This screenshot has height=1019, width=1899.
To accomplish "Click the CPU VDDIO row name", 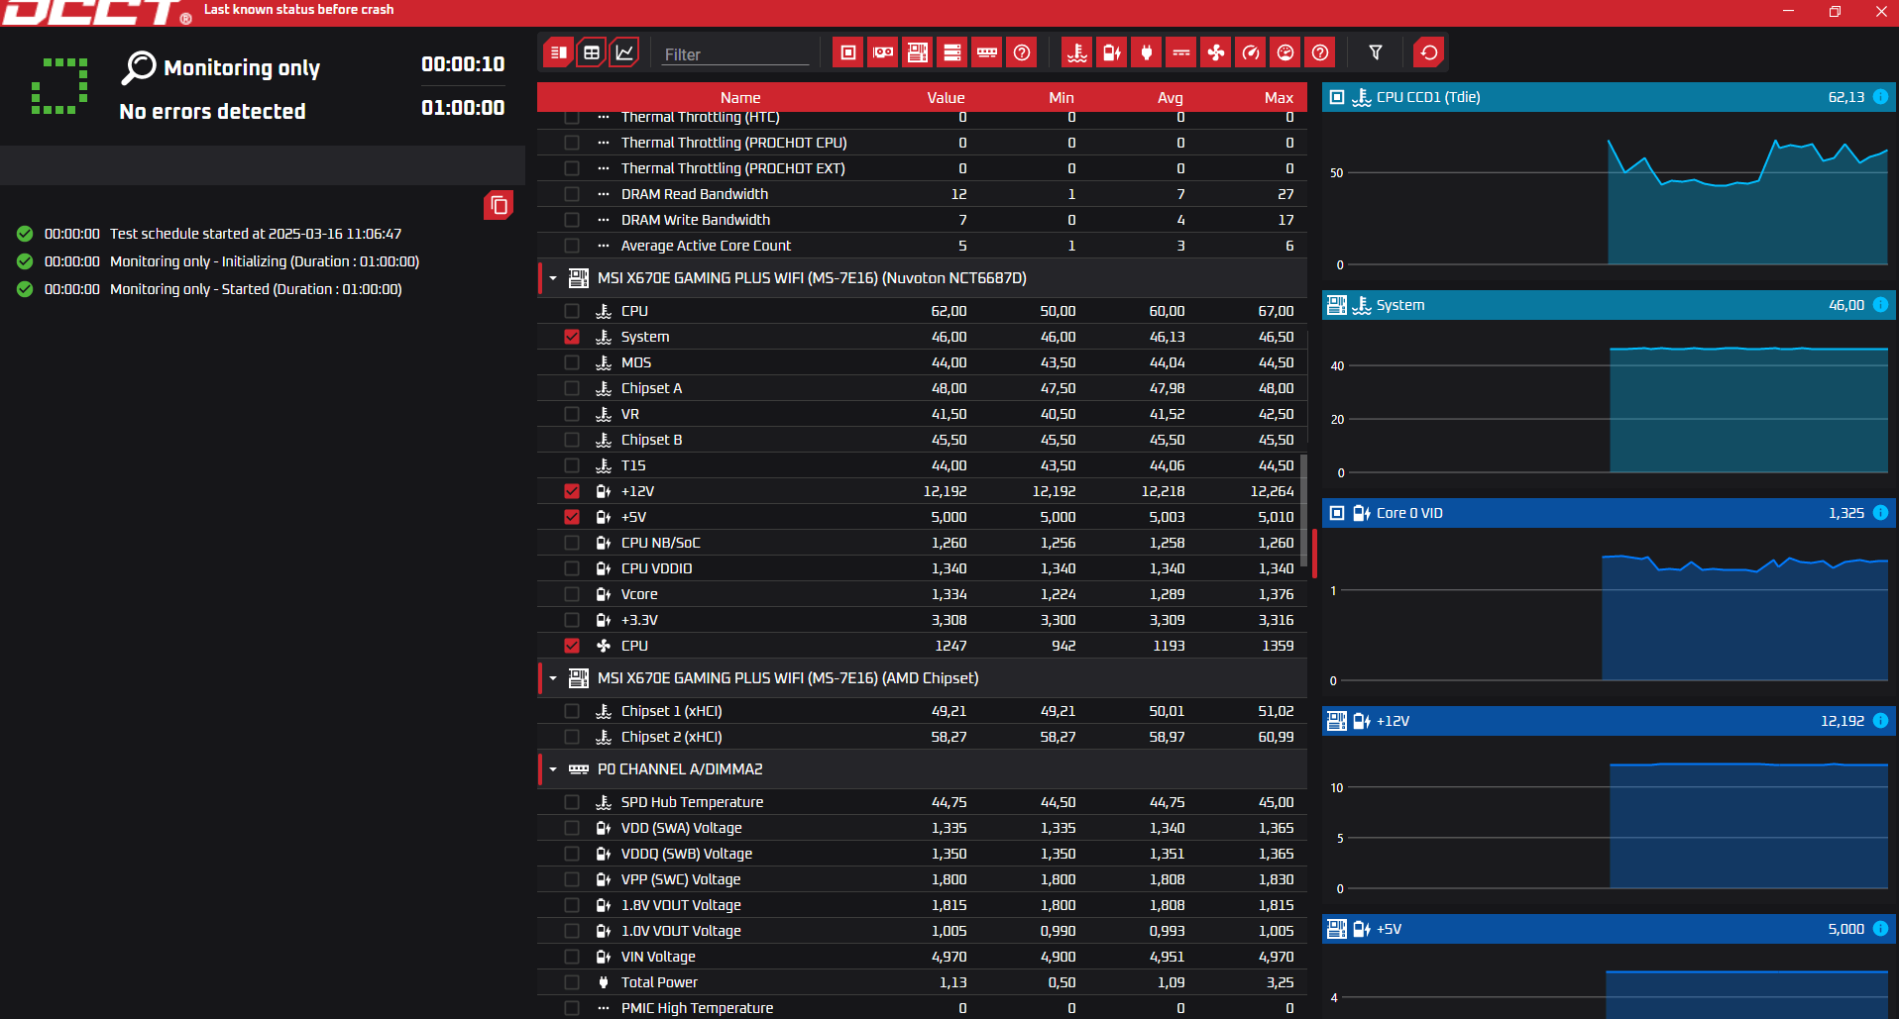I will pyautogui.click(x=656, y=568).
